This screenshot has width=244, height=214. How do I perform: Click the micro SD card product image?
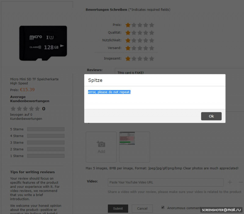click(x=43, y=43)
